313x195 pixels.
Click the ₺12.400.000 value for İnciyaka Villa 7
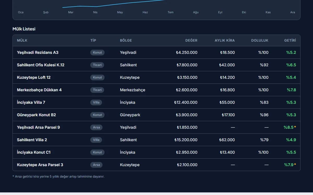[x=186, y=102]
